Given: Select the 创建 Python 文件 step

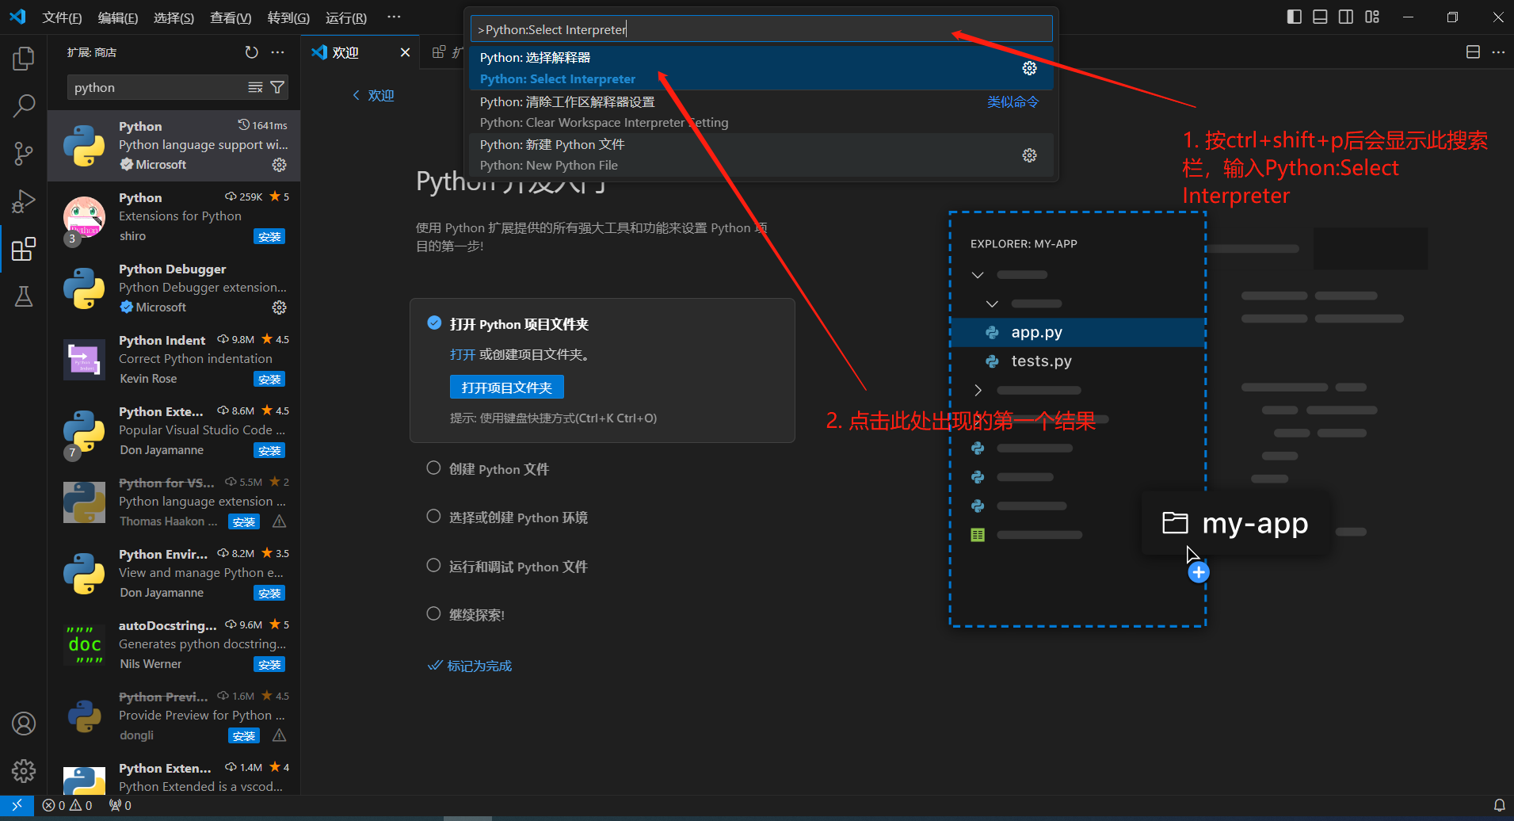Looking at the screenshot, I should tap(499, 469).
